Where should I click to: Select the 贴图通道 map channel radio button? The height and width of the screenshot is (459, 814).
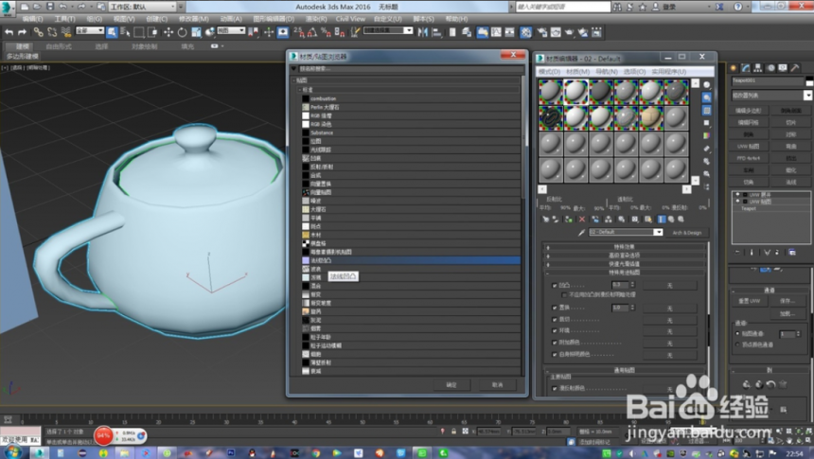[737, 333]
